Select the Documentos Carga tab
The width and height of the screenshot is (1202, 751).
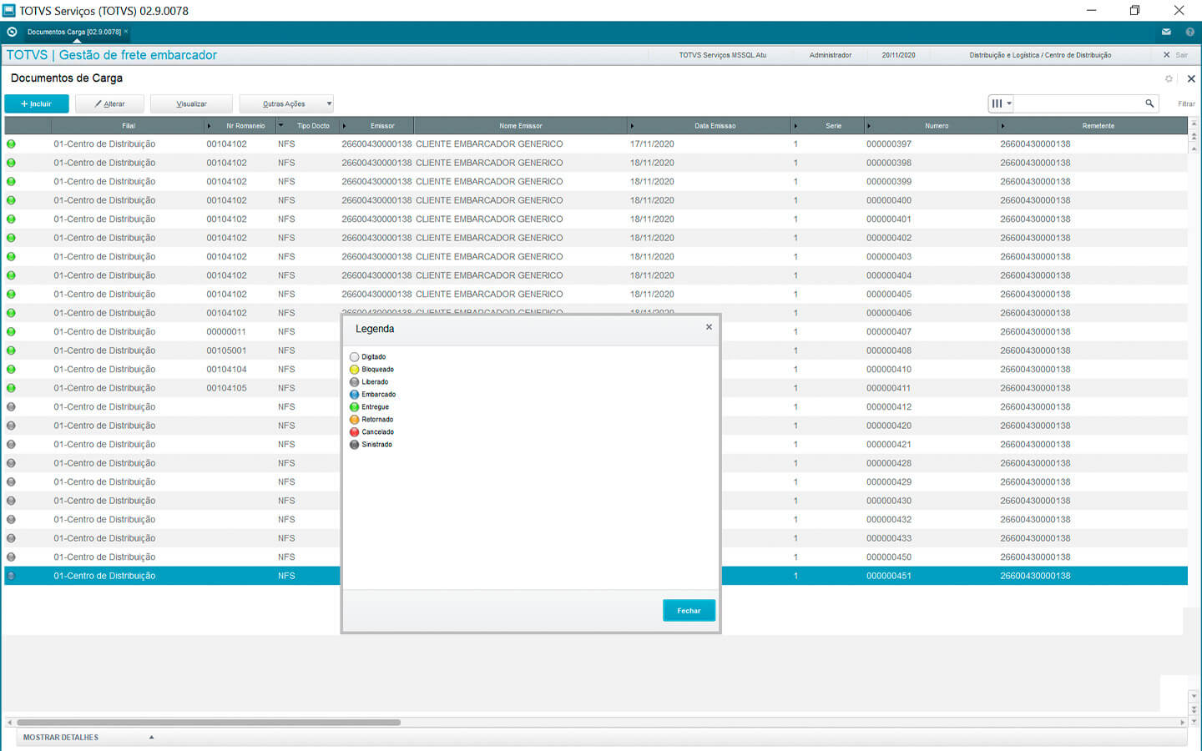[x=73, y=32]
